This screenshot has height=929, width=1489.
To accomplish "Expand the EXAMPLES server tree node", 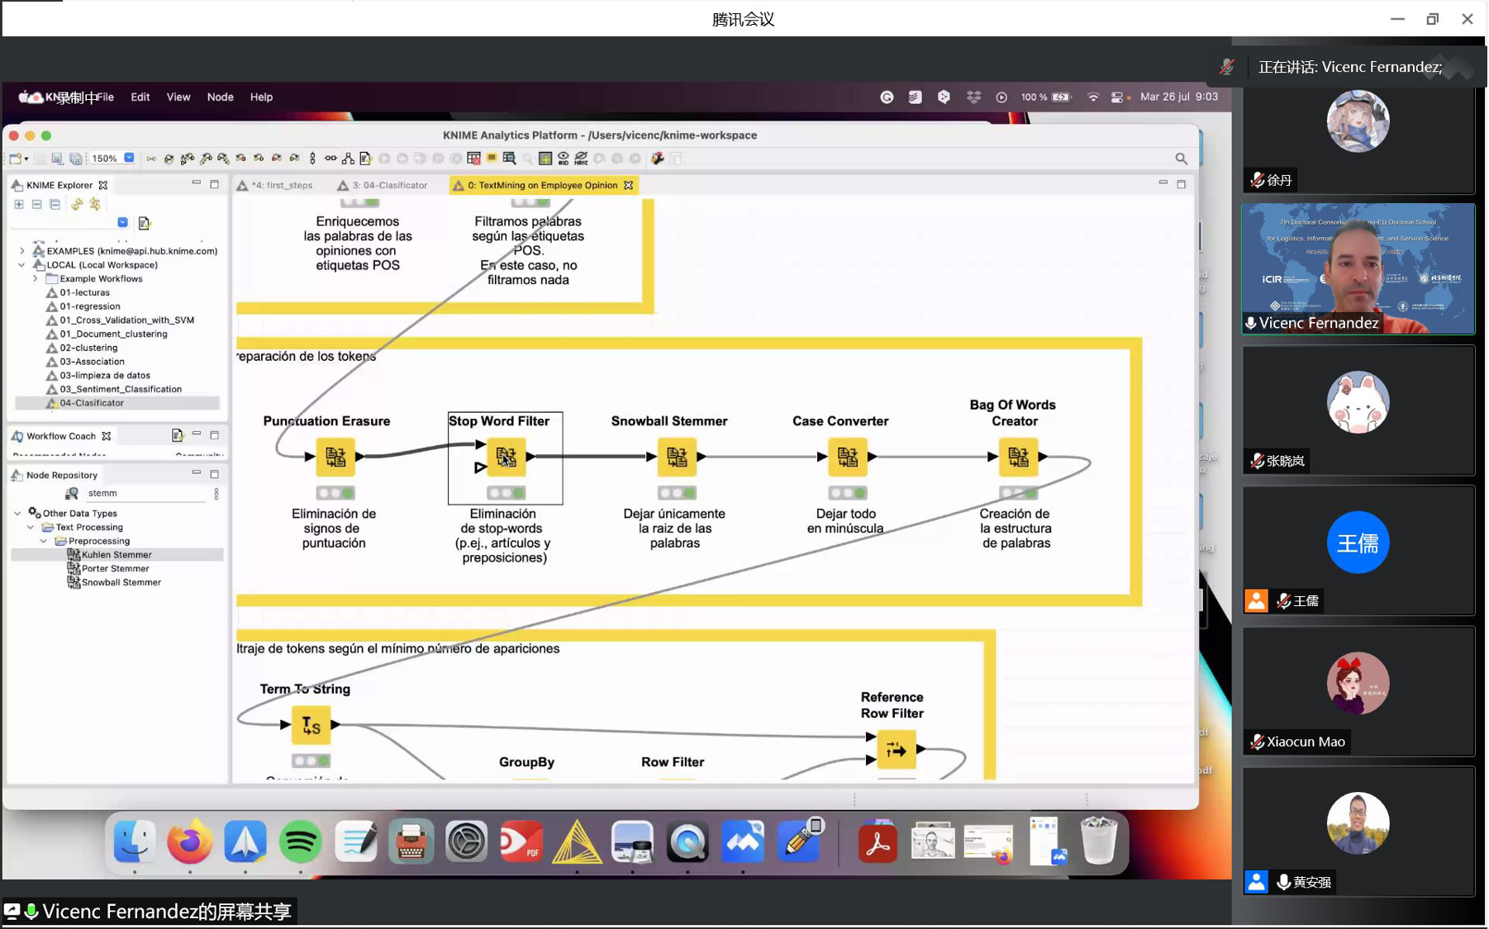I will coord(22,251).
